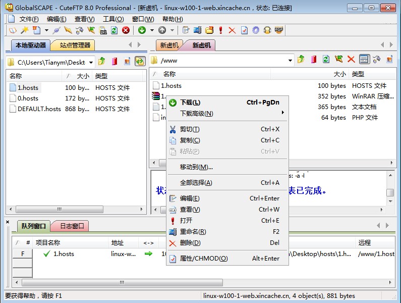This screenshot has height=303, width=401.
Task: Open the Site Manager book icon in toolbar
Action: pyautogui.click(x=13, y=30)
